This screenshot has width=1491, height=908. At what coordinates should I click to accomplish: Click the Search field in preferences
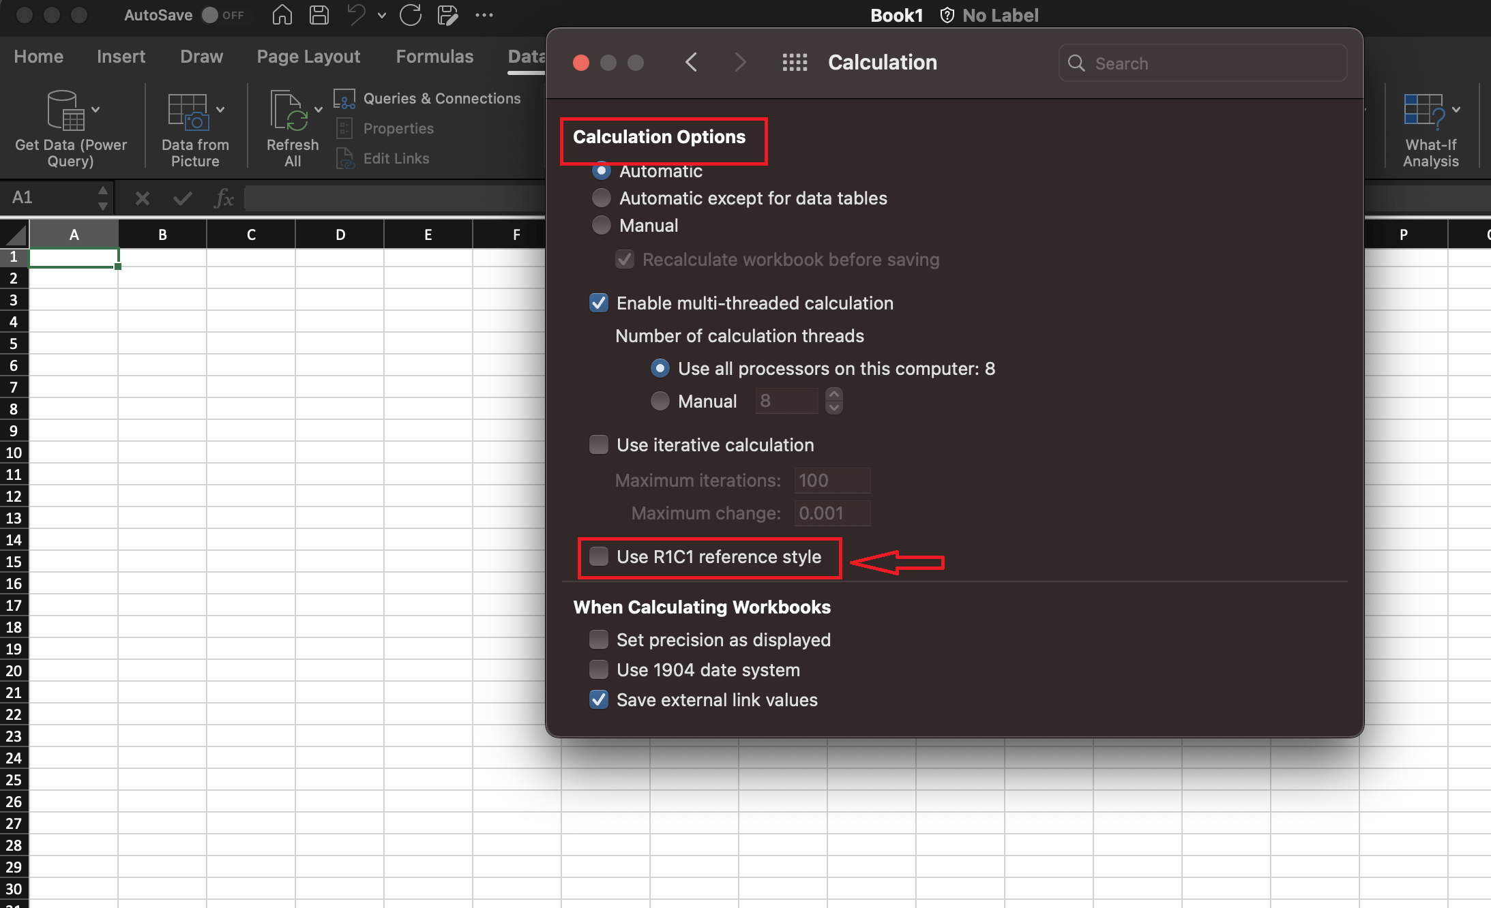[x=1202, y=63]
